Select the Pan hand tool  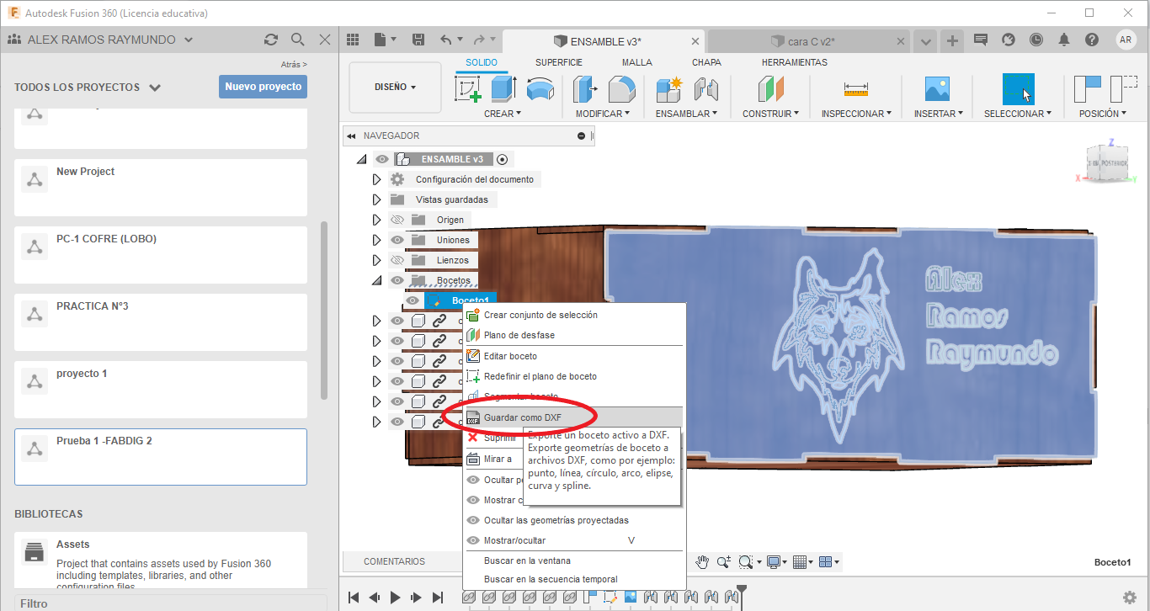[702, 562]
